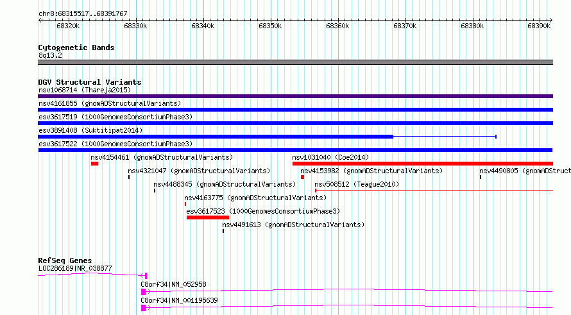Open the nsv508512 (Teague2010) label

357,184
